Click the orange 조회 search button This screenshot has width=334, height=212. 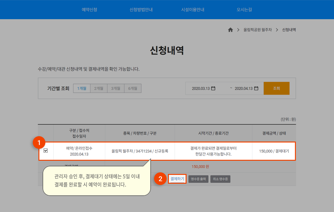(276, 88)
